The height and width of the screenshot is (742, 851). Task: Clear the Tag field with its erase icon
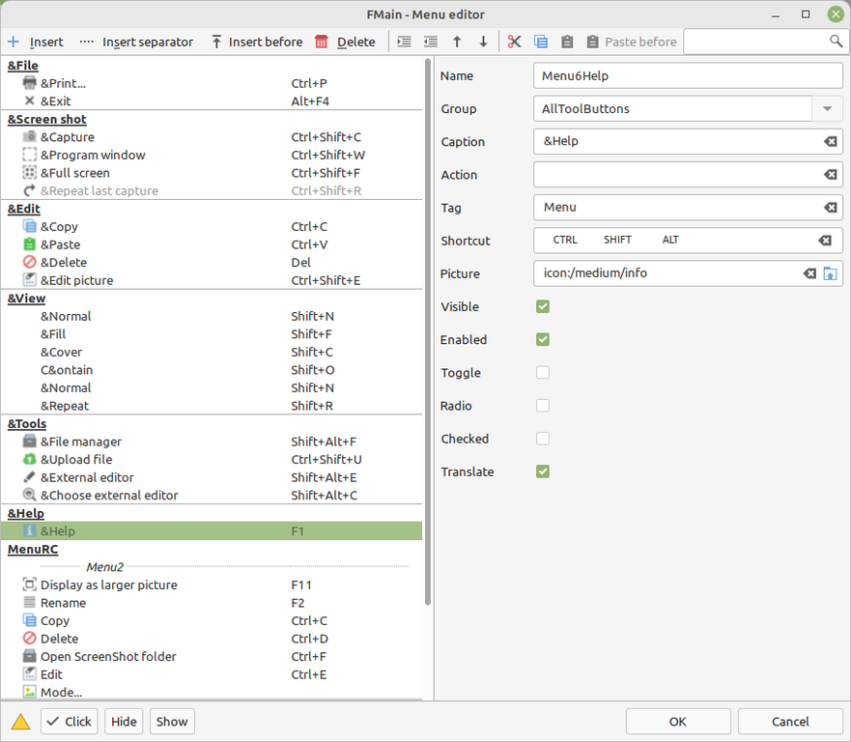click(x=831, y=208)
